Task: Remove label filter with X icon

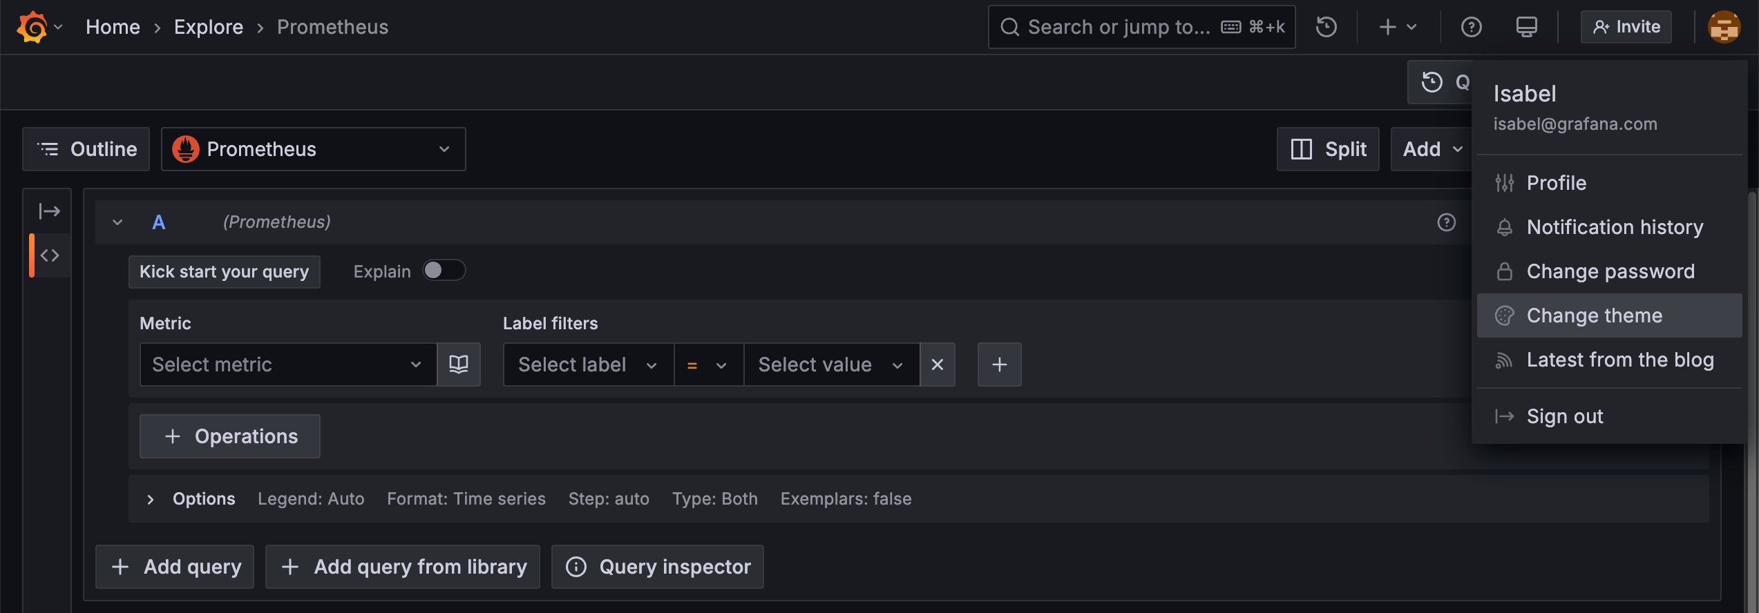Action: tap(937, 364)
